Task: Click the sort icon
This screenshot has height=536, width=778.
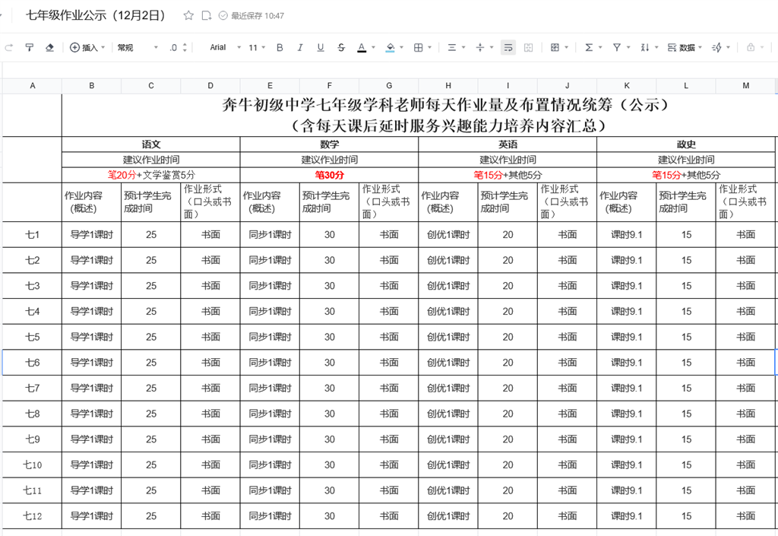Action: point(644,48)
